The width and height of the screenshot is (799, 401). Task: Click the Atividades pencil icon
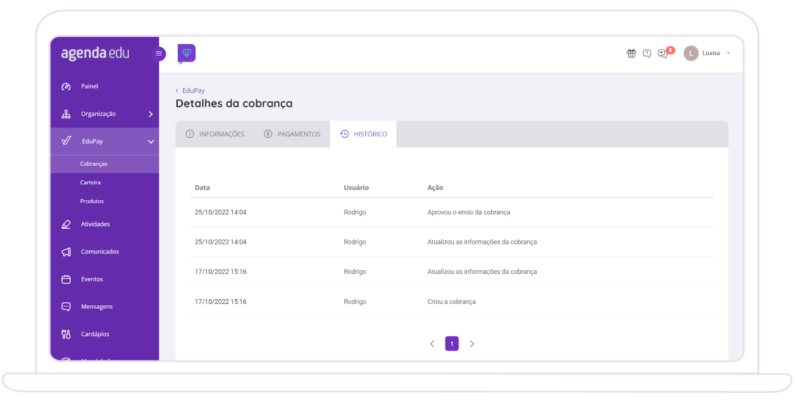click(66, 224)
